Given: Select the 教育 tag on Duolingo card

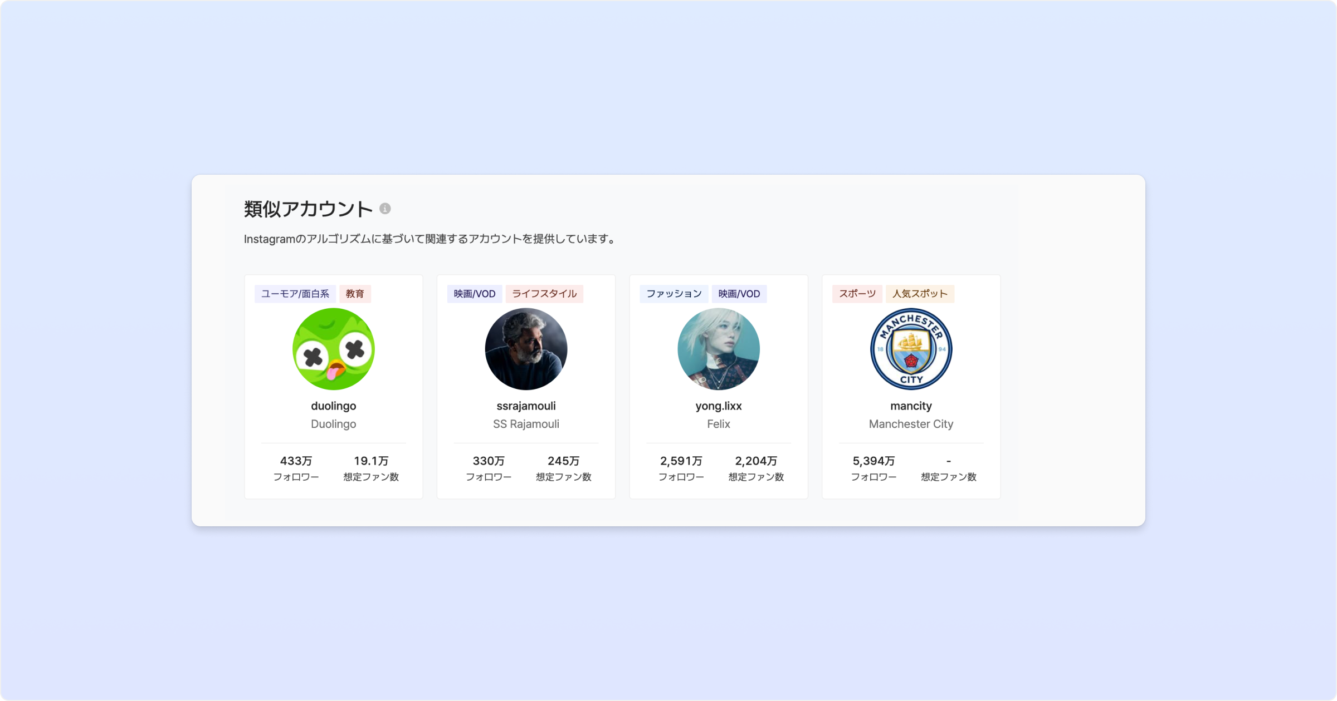Looking at the screenshot, I should coord(355,294).
